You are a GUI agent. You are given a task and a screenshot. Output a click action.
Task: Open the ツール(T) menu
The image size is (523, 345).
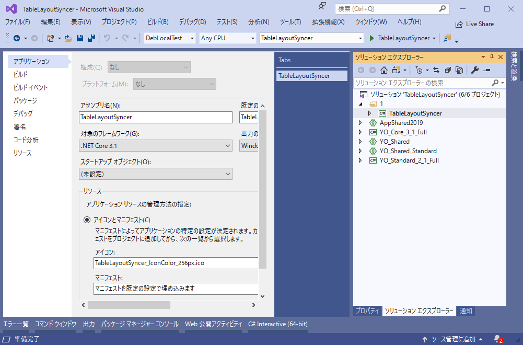pos(290,22)
